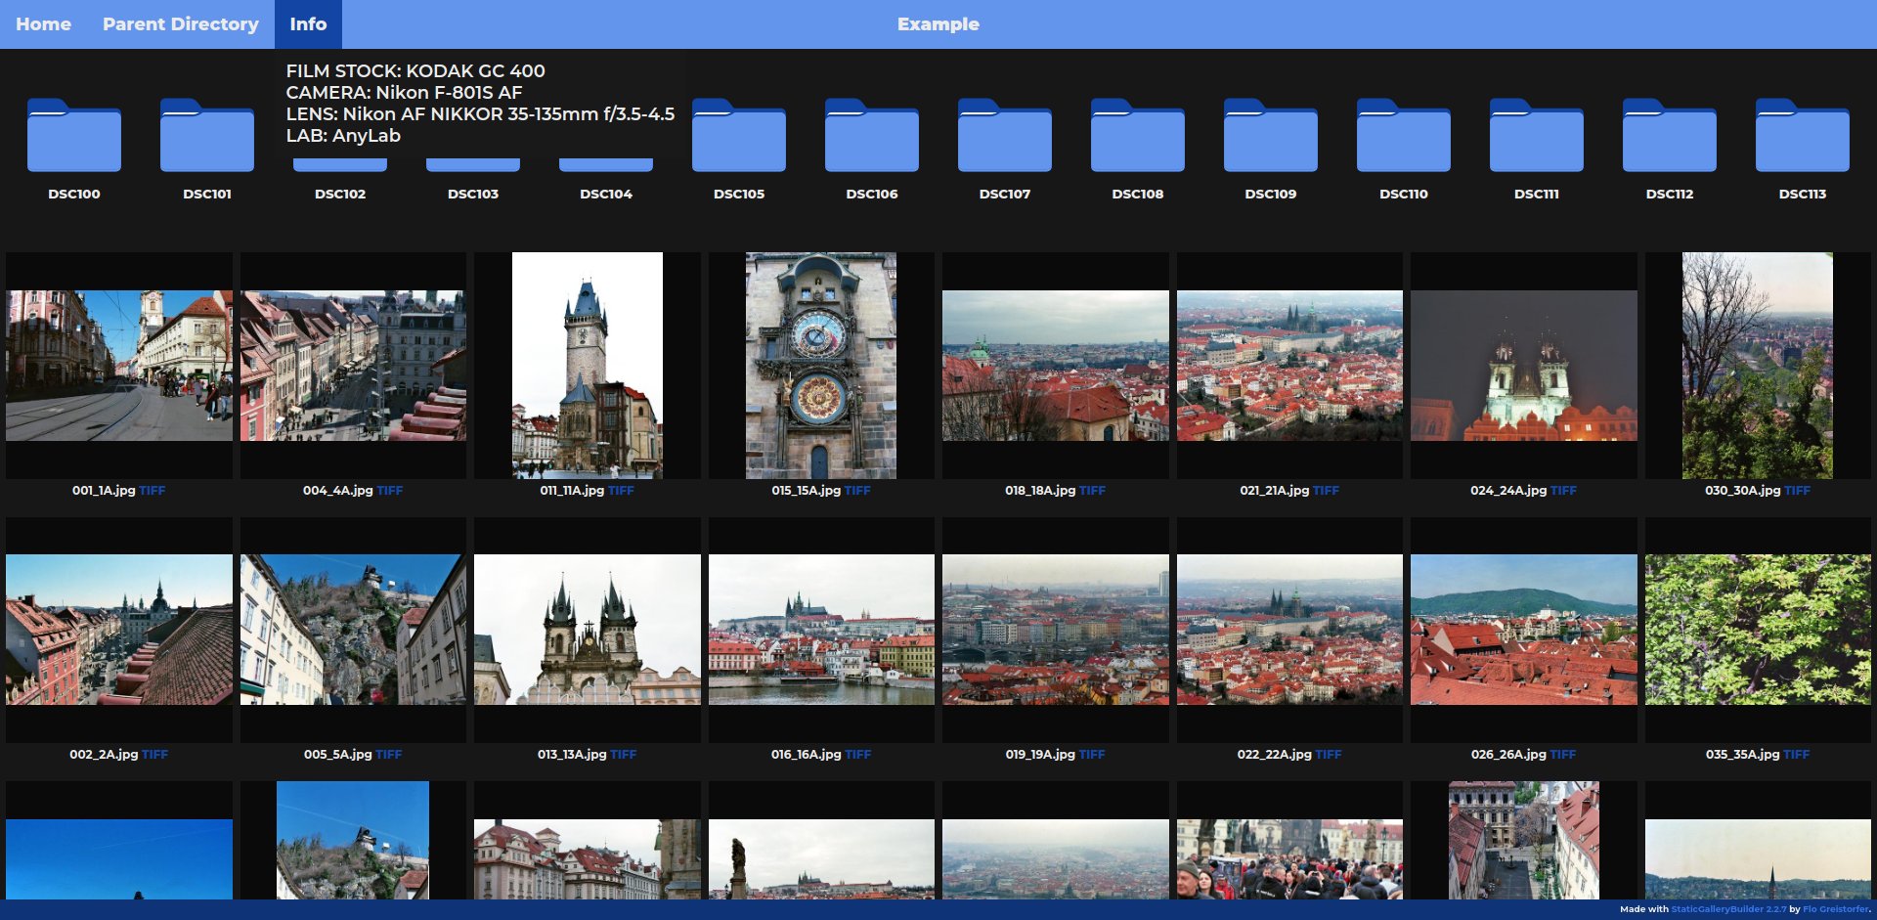Open the DSC107 folder icon
Viewport: 1877px width, 920px height.
pyautogui.click(x=1005, y=136)
